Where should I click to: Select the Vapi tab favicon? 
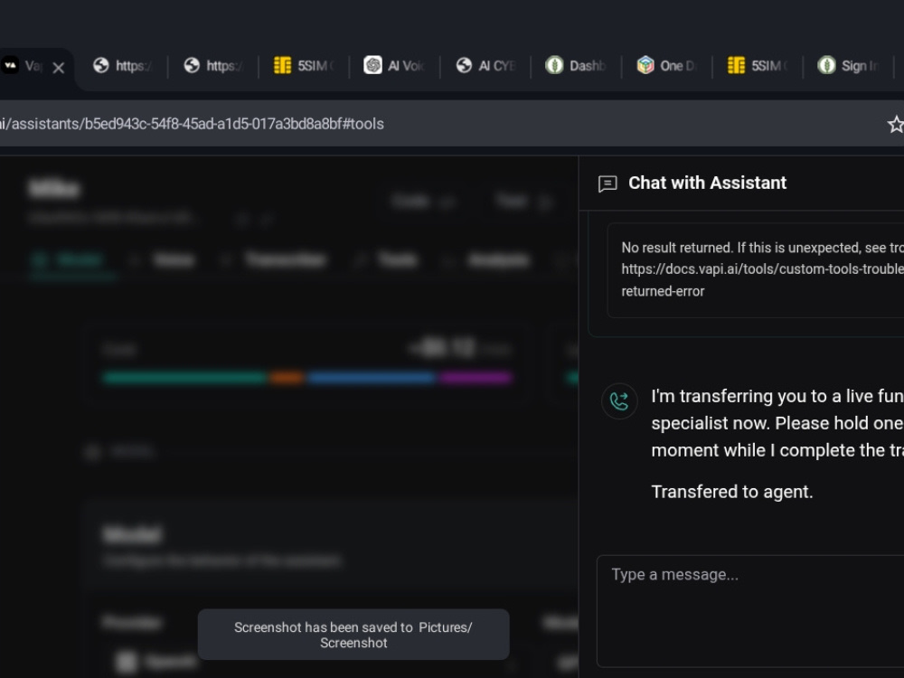click(10, 66)
